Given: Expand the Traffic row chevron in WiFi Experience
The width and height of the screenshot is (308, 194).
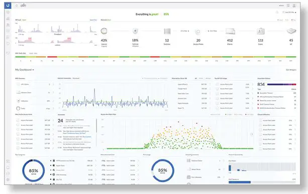Looking at the screenshot, I should [53, 108].
